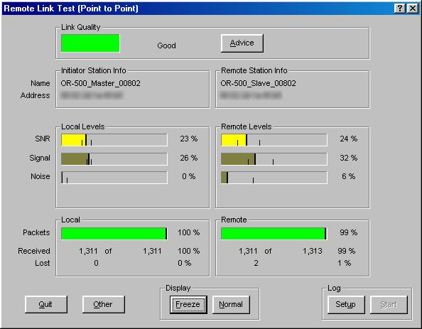Close the Remote Link Test dialog
The width and height of the screenshot is (422, 329).
pyautogui.click(x=412, y=9)
